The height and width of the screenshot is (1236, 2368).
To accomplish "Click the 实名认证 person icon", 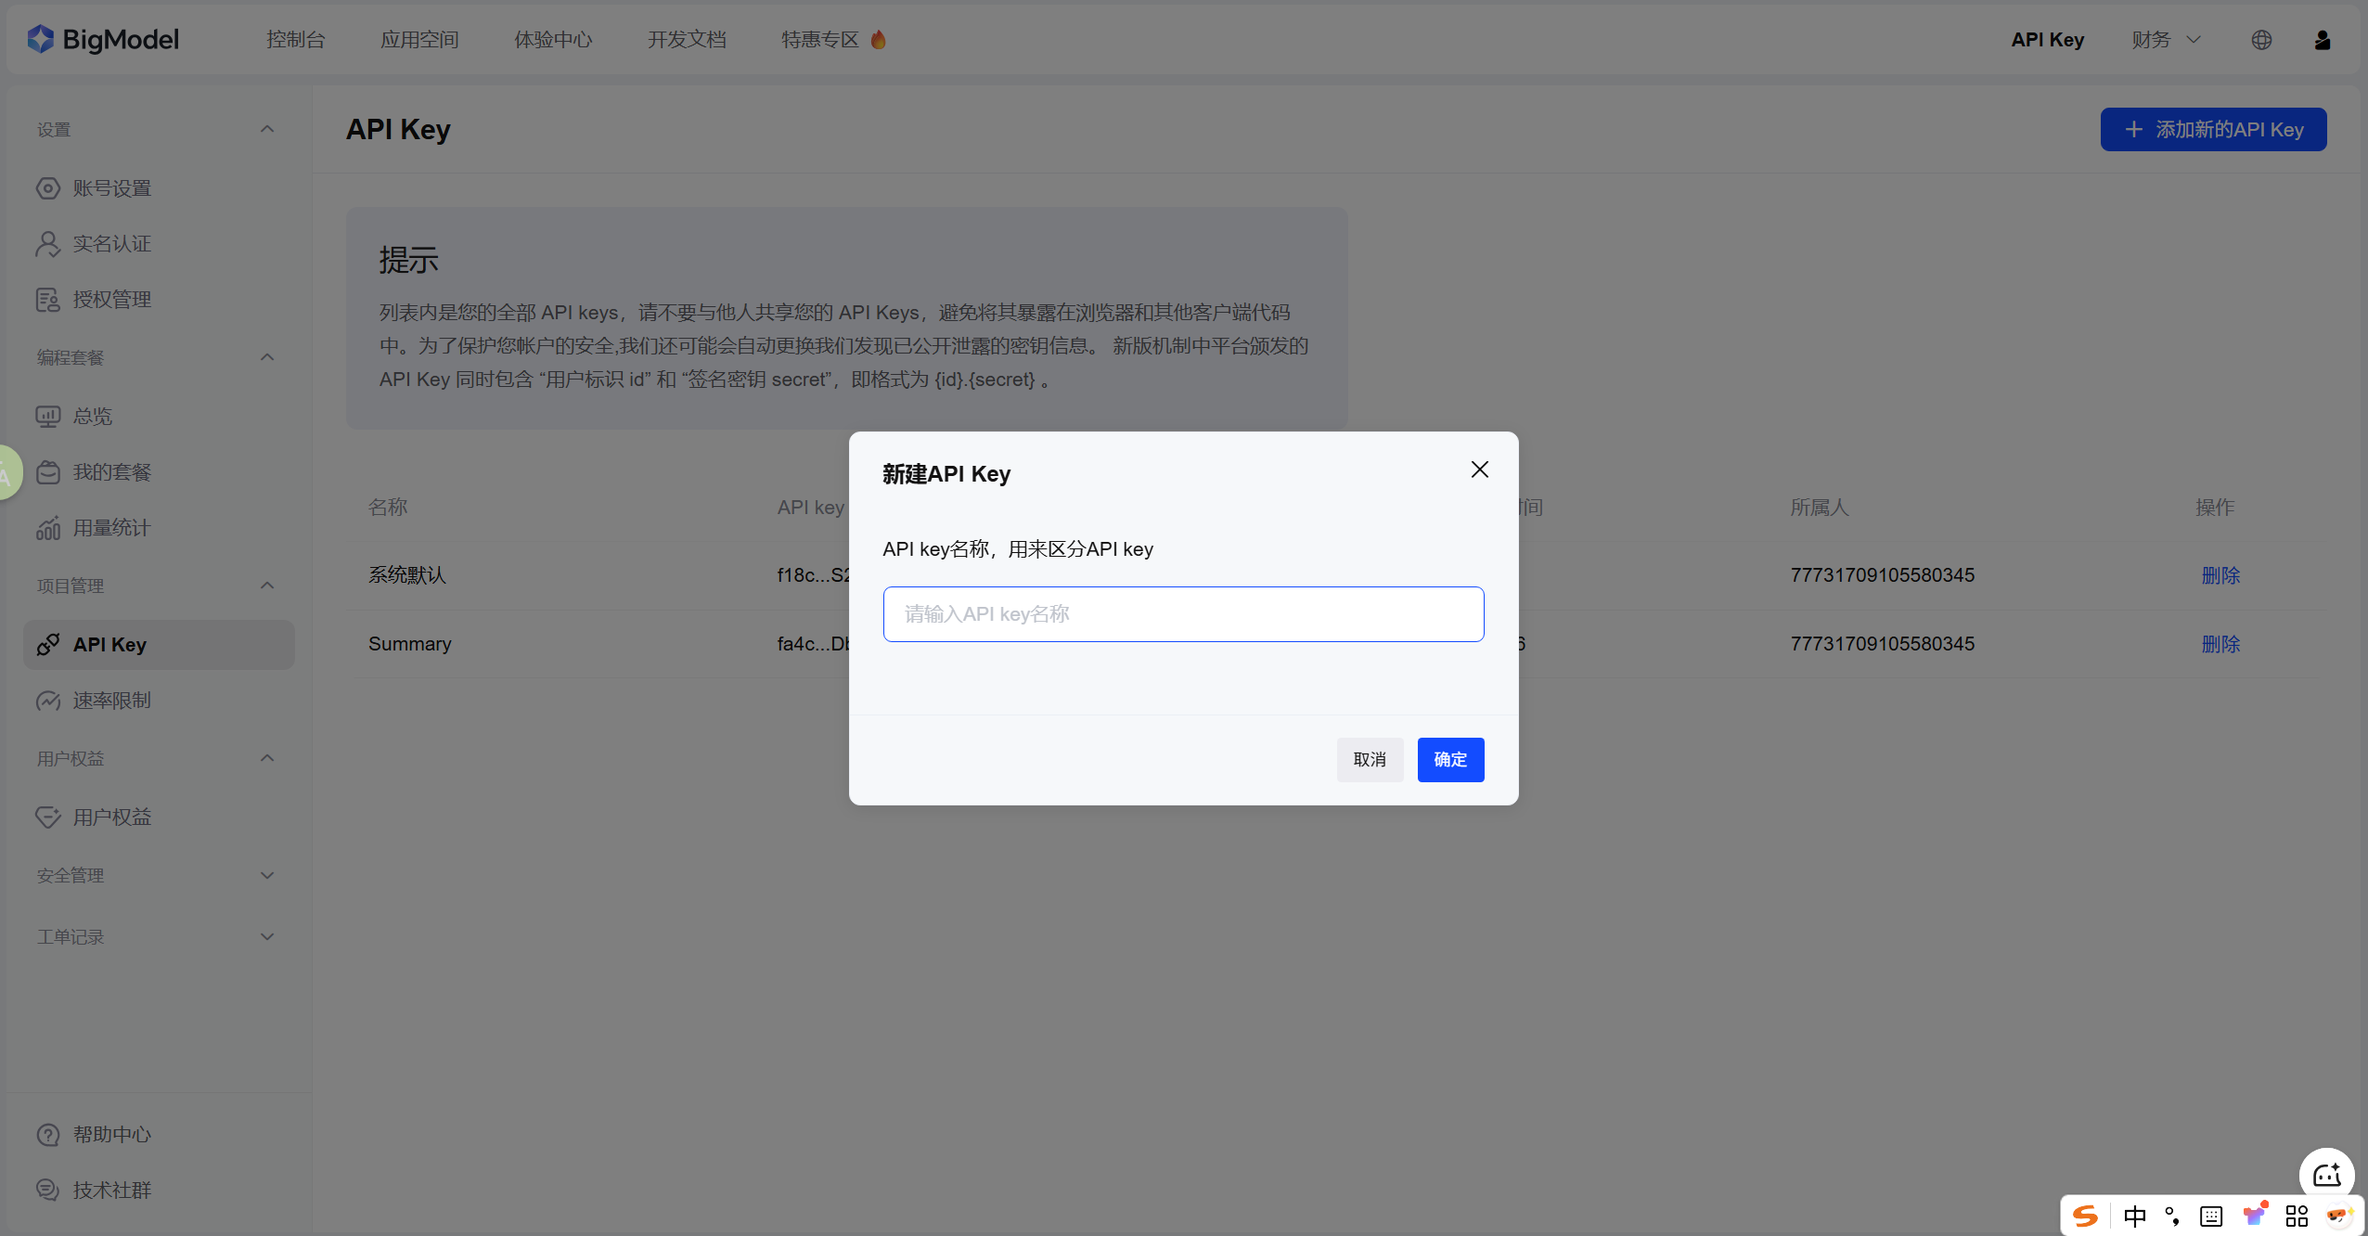I will pyautogui.click(x=48, y=243).
